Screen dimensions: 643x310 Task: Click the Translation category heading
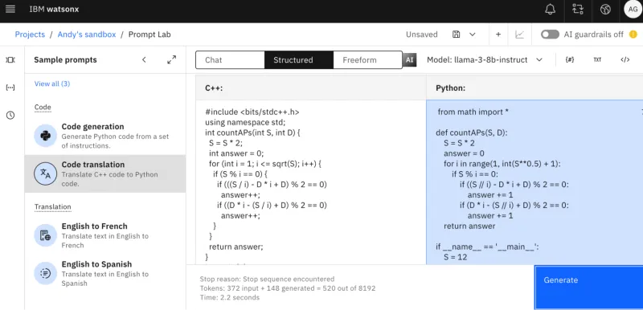point(52,207)
